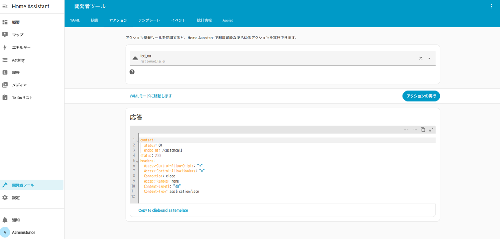
Task: Redo in the response editor
Action: pyautogui.click(x=414, y=129)
